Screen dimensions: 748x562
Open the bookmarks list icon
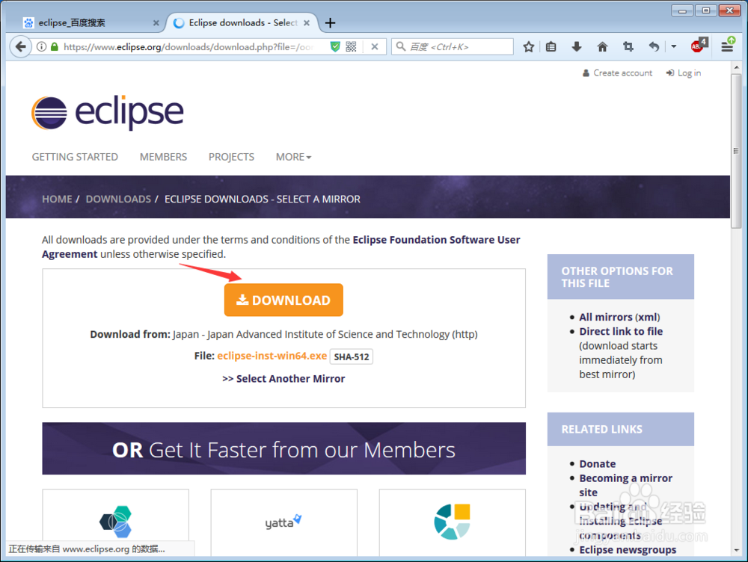[551, 47]
